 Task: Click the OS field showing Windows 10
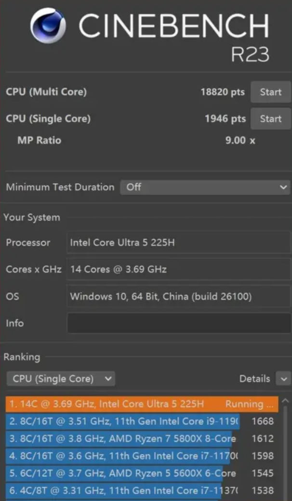[x=178, y=296]
